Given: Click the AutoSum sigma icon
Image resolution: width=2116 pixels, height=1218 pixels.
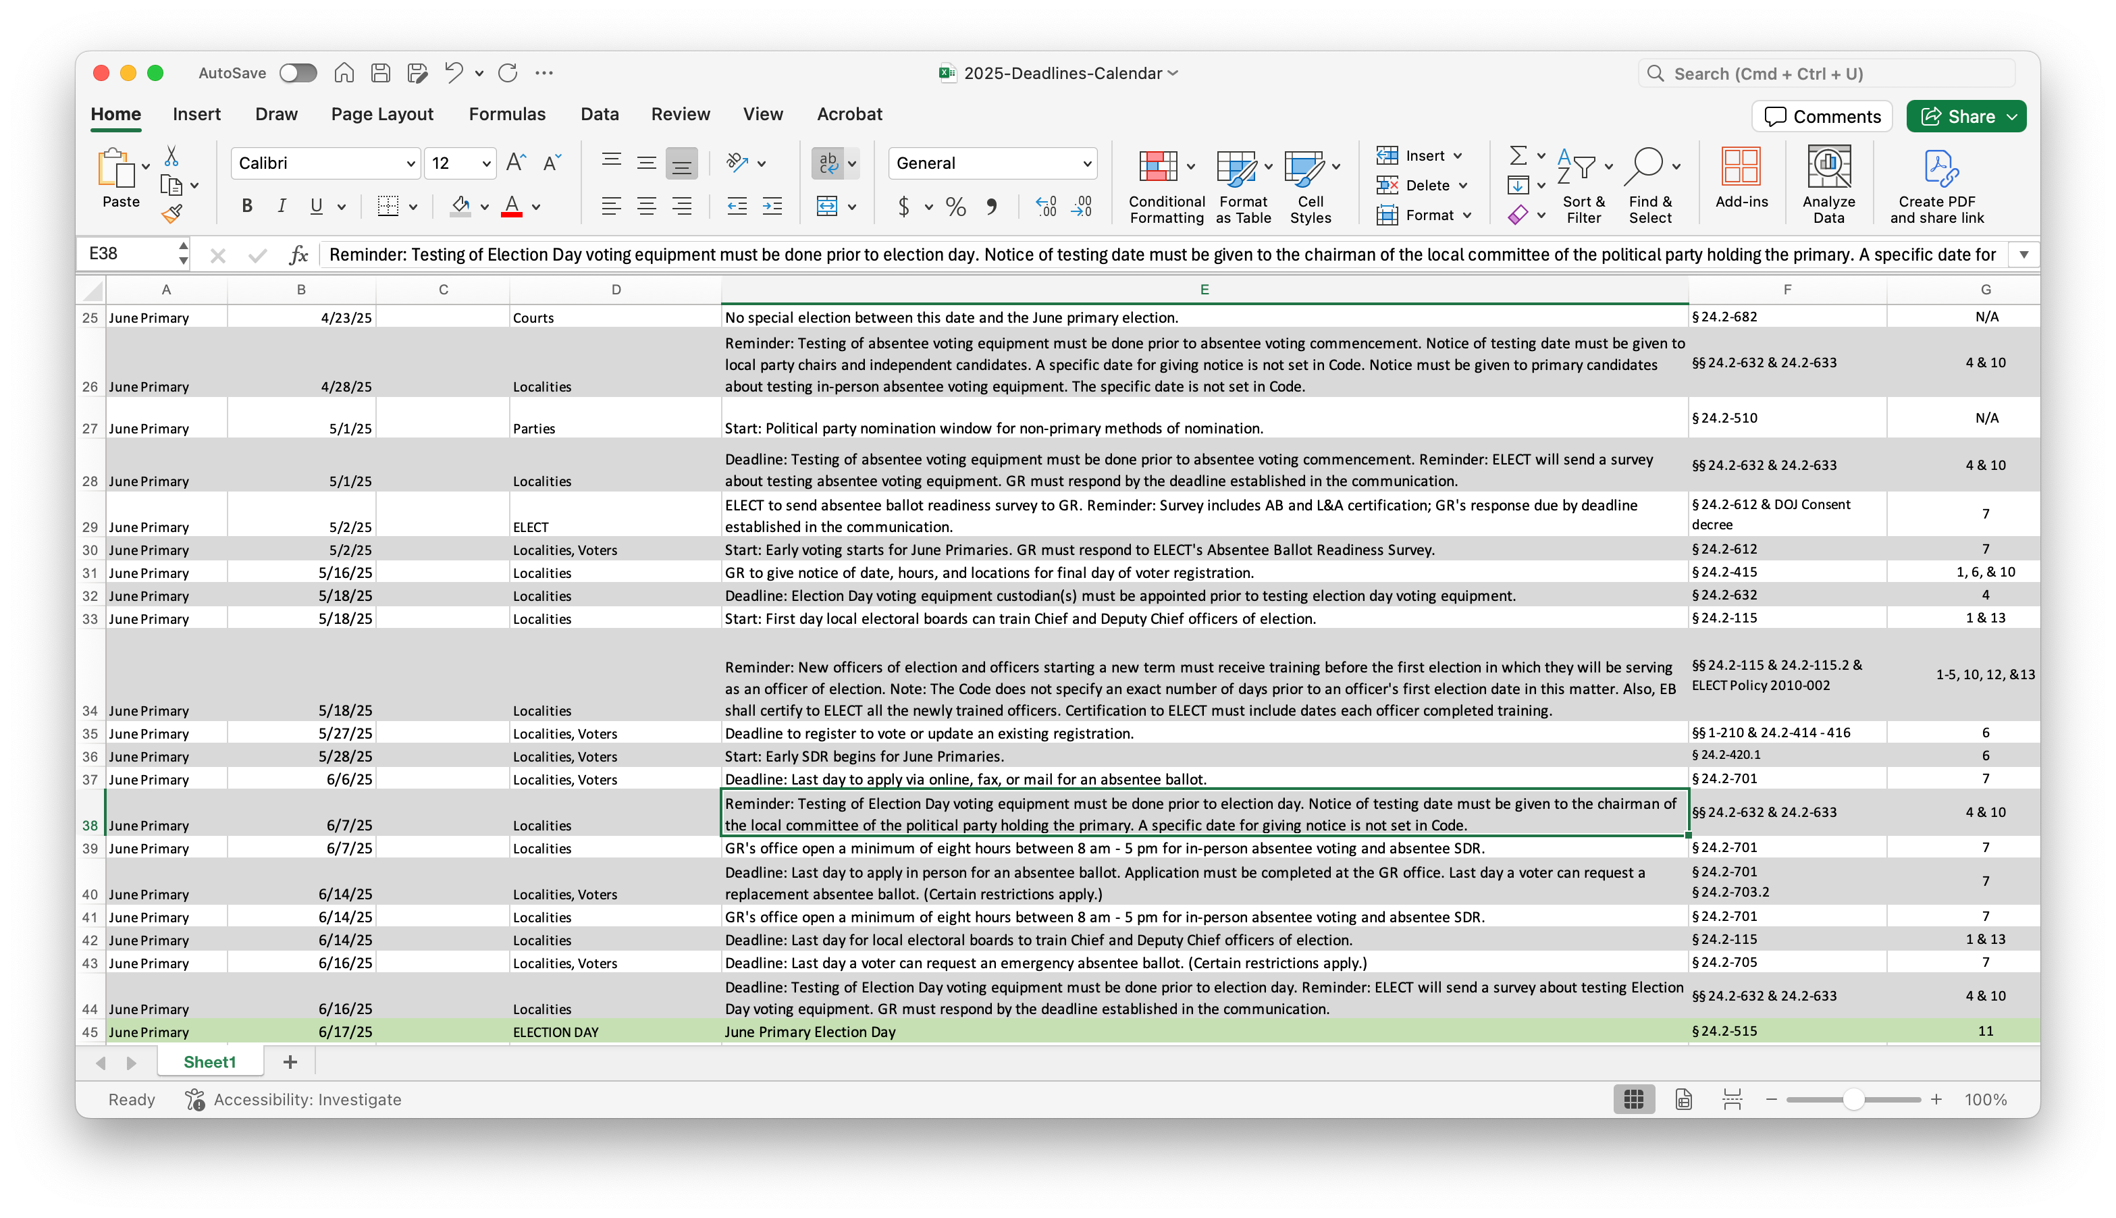Looking at the screenshot, I should [1518, 155].
